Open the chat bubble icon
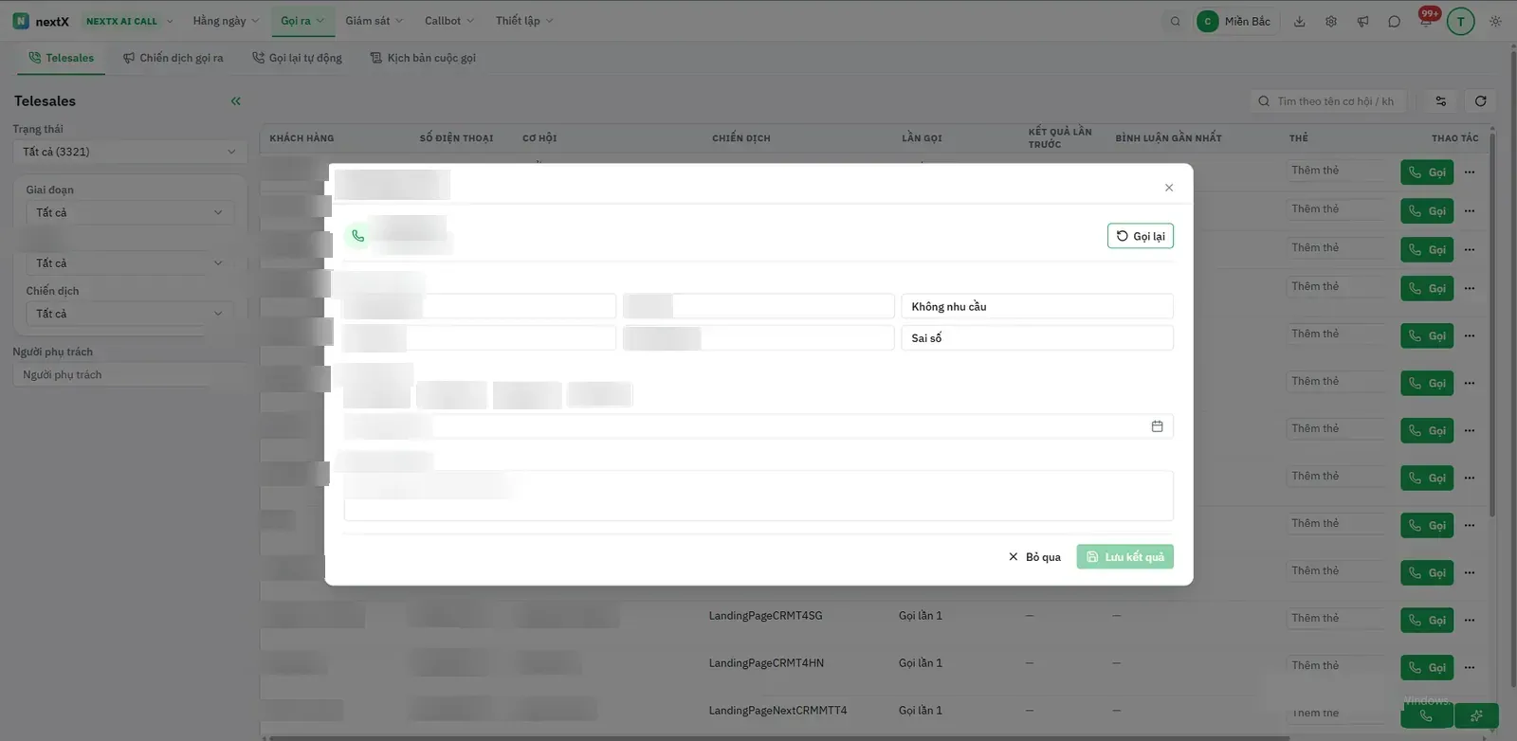1517x741 pixels. click(x=1394, y=21)
